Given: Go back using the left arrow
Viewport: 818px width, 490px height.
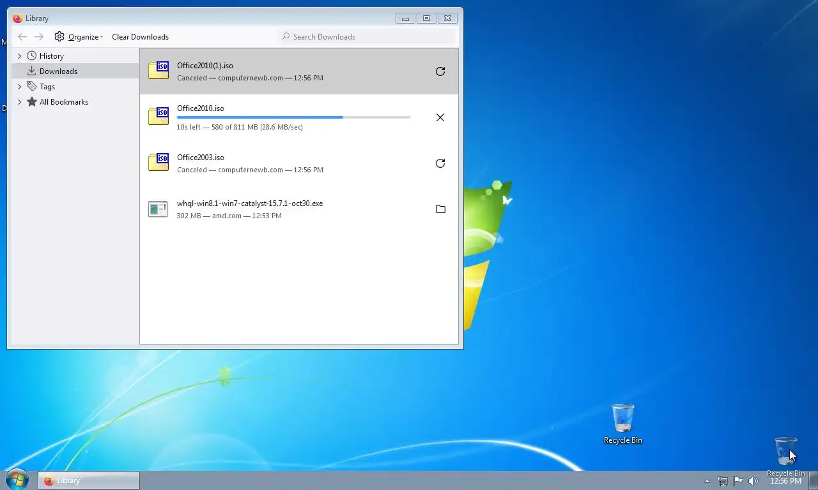Looking at the screenshot, I should [x=22, y=37].
